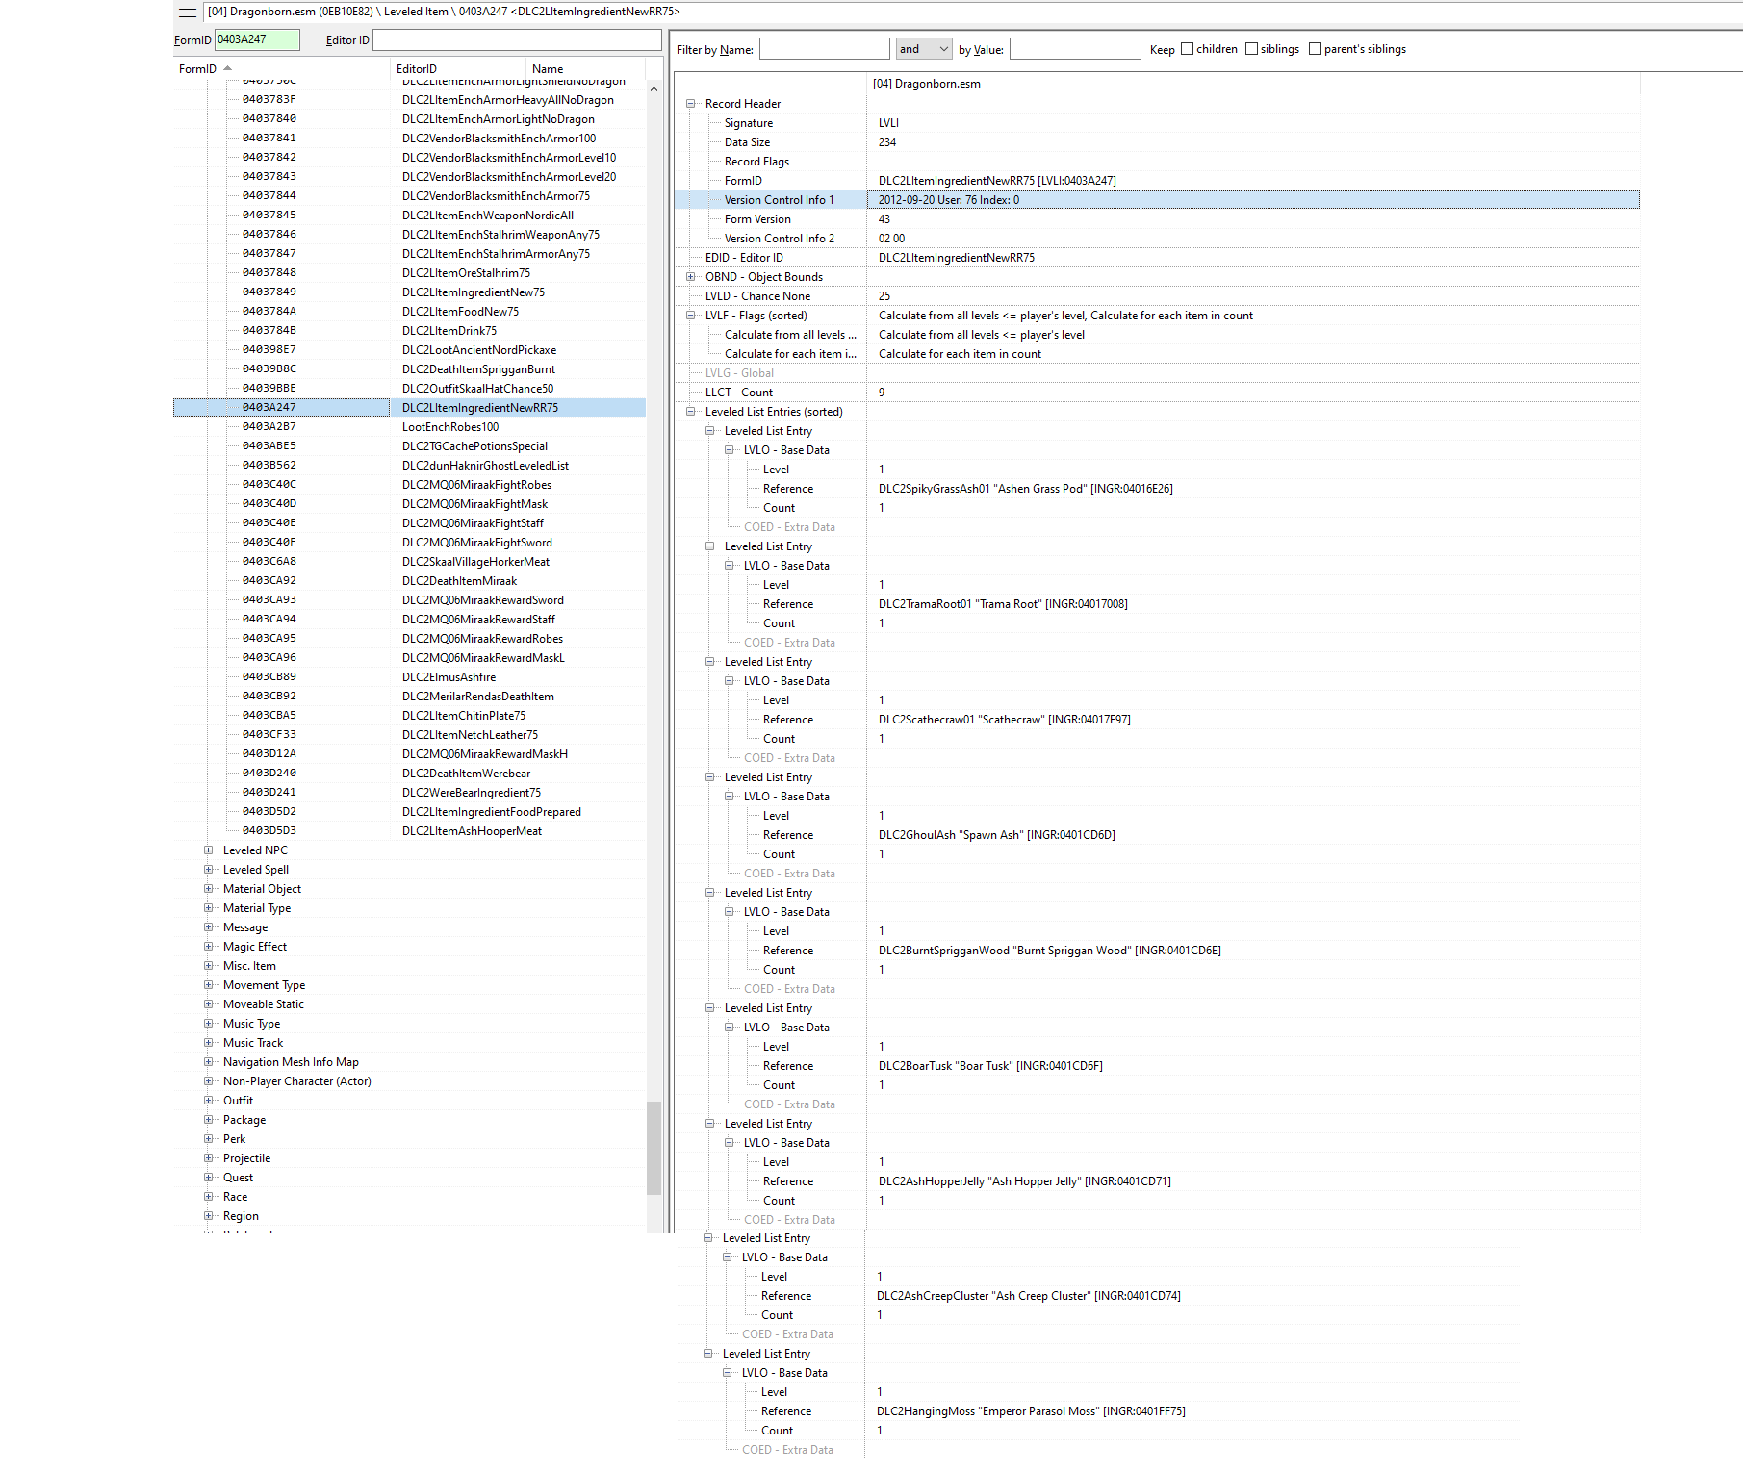Click the Trama Root reference value
Image resolution: width=1743 pixels, height=1472 pixels.
point(1003,604)
